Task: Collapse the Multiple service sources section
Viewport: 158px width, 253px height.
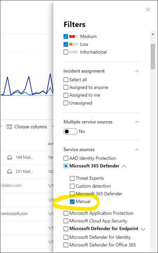Action: (137, 122)
